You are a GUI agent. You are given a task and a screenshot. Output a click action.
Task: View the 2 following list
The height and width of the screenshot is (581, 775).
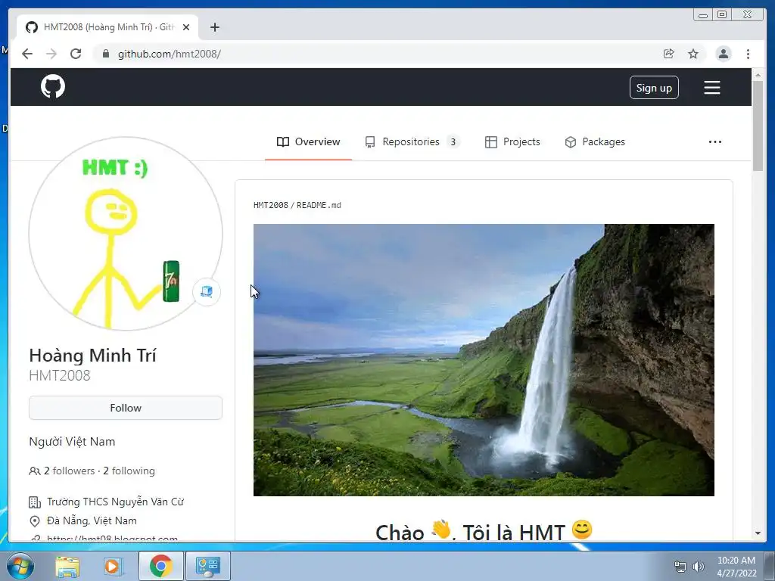[129, 471]
